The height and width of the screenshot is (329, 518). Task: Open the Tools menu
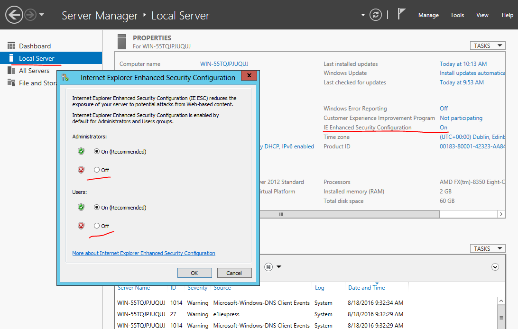point(457,15)
